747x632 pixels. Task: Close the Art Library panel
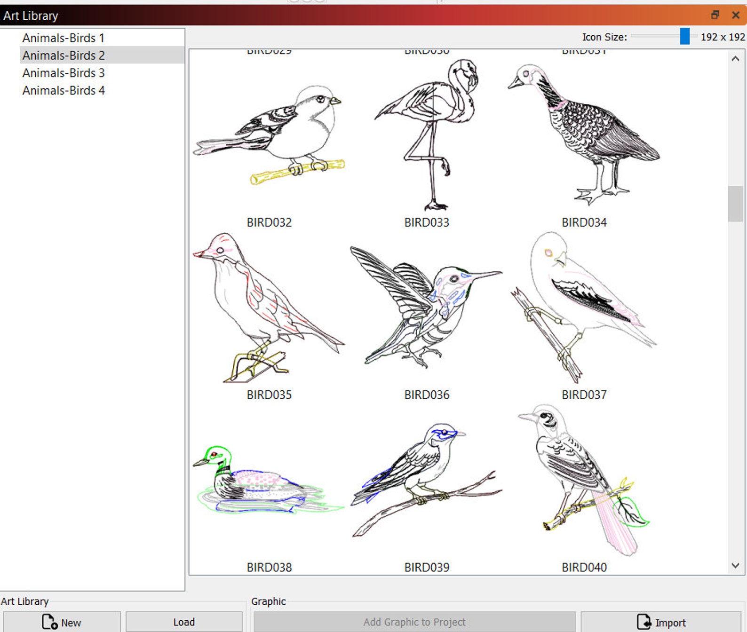tap(736, 15)
